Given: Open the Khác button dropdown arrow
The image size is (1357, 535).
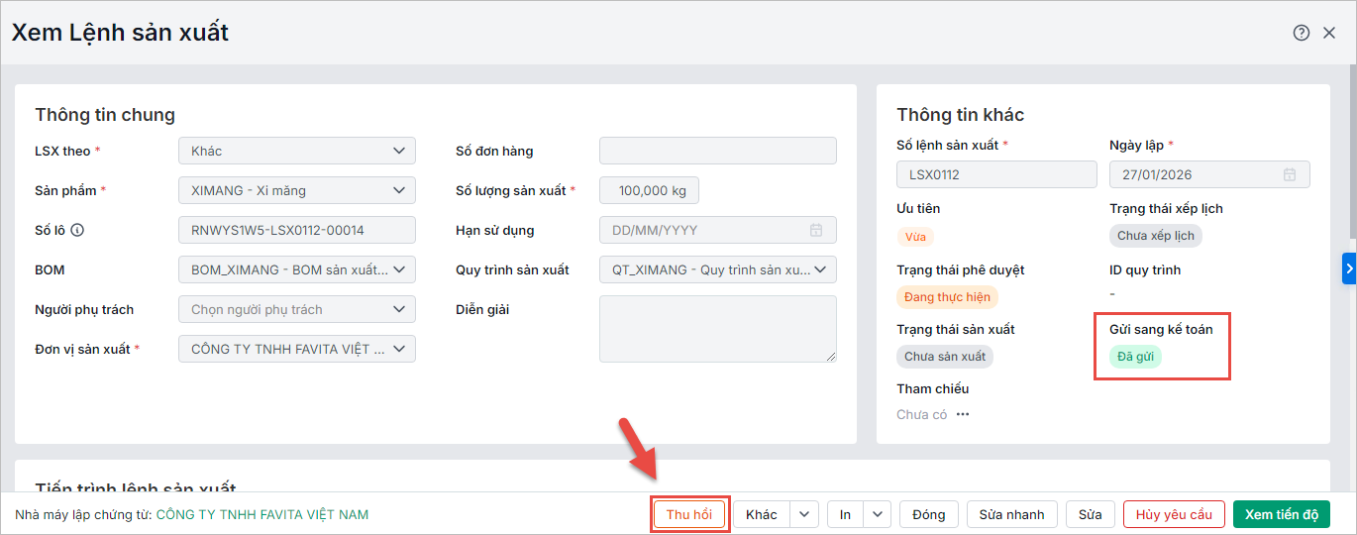Looking at the screenshot, I should [x=804, y=514].
